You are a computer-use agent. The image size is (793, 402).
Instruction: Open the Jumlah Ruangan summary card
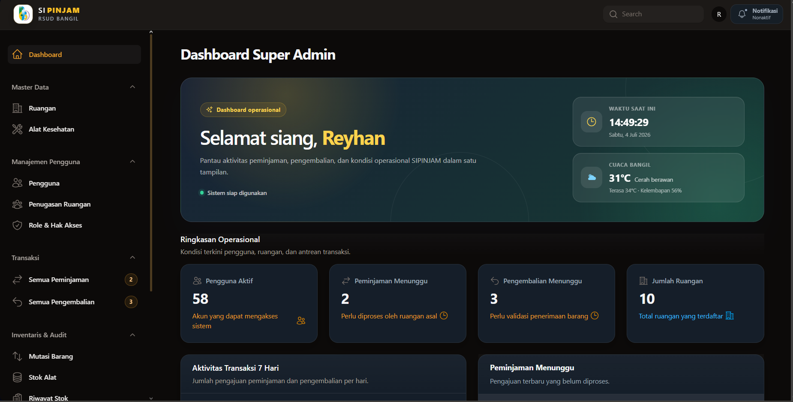pos(695,303)
